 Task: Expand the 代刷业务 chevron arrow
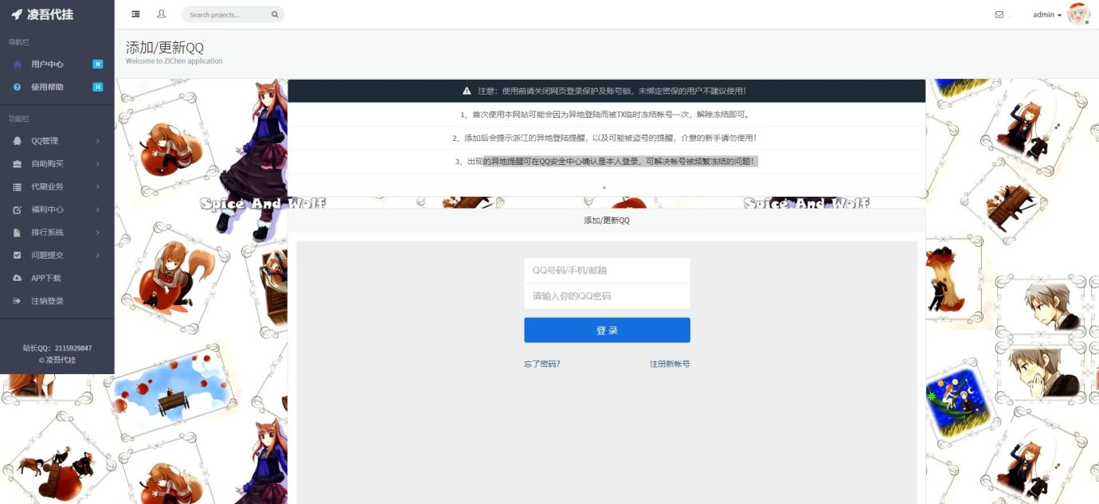[98, 187]
